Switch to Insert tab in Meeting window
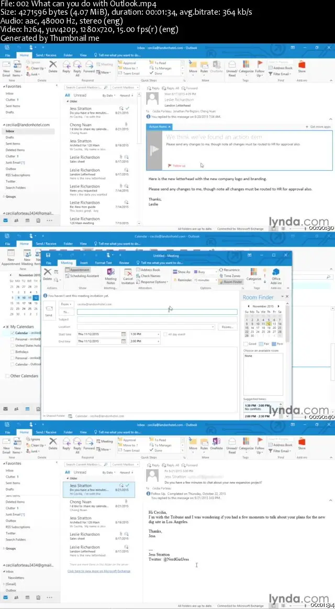The image size is (335, 609). (x=83, y=263)
